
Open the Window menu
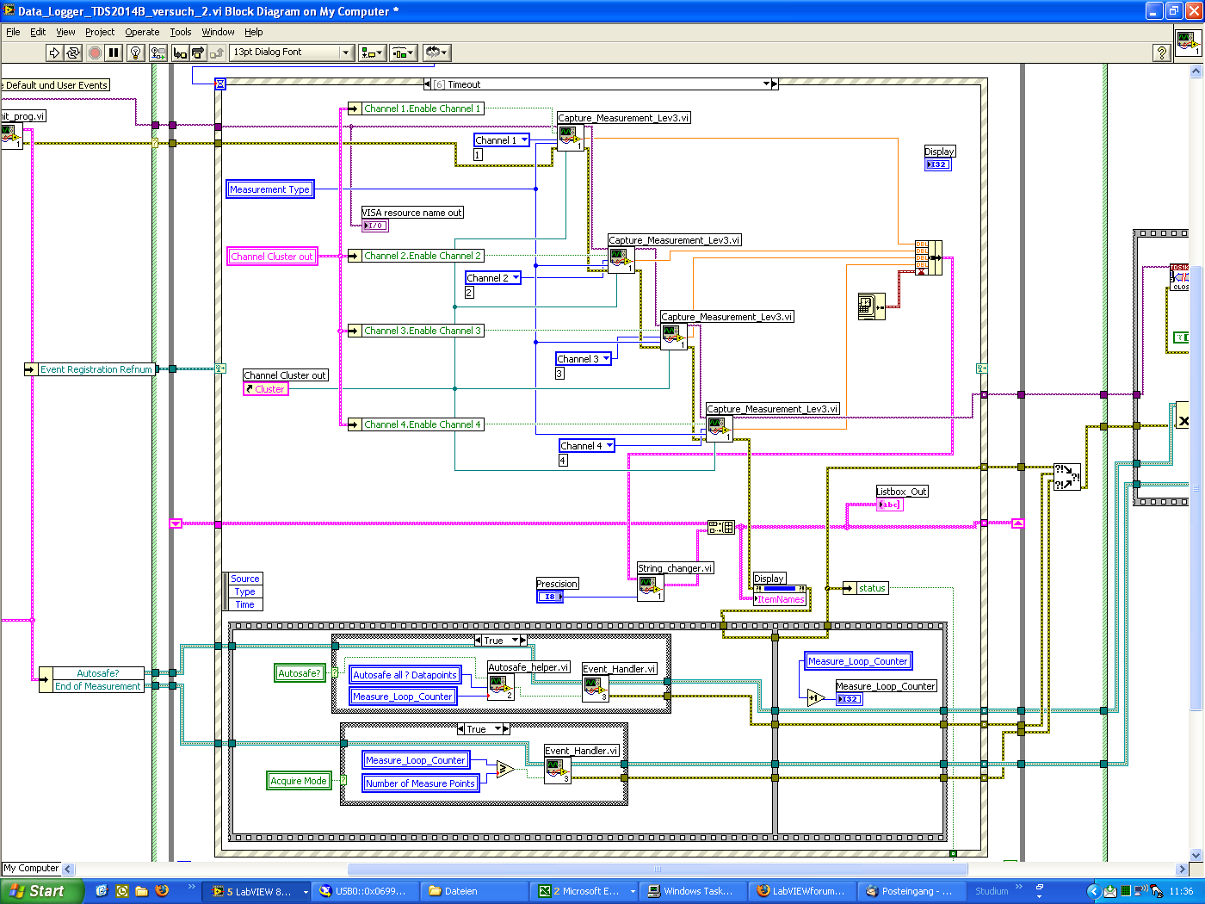(218, 32)
